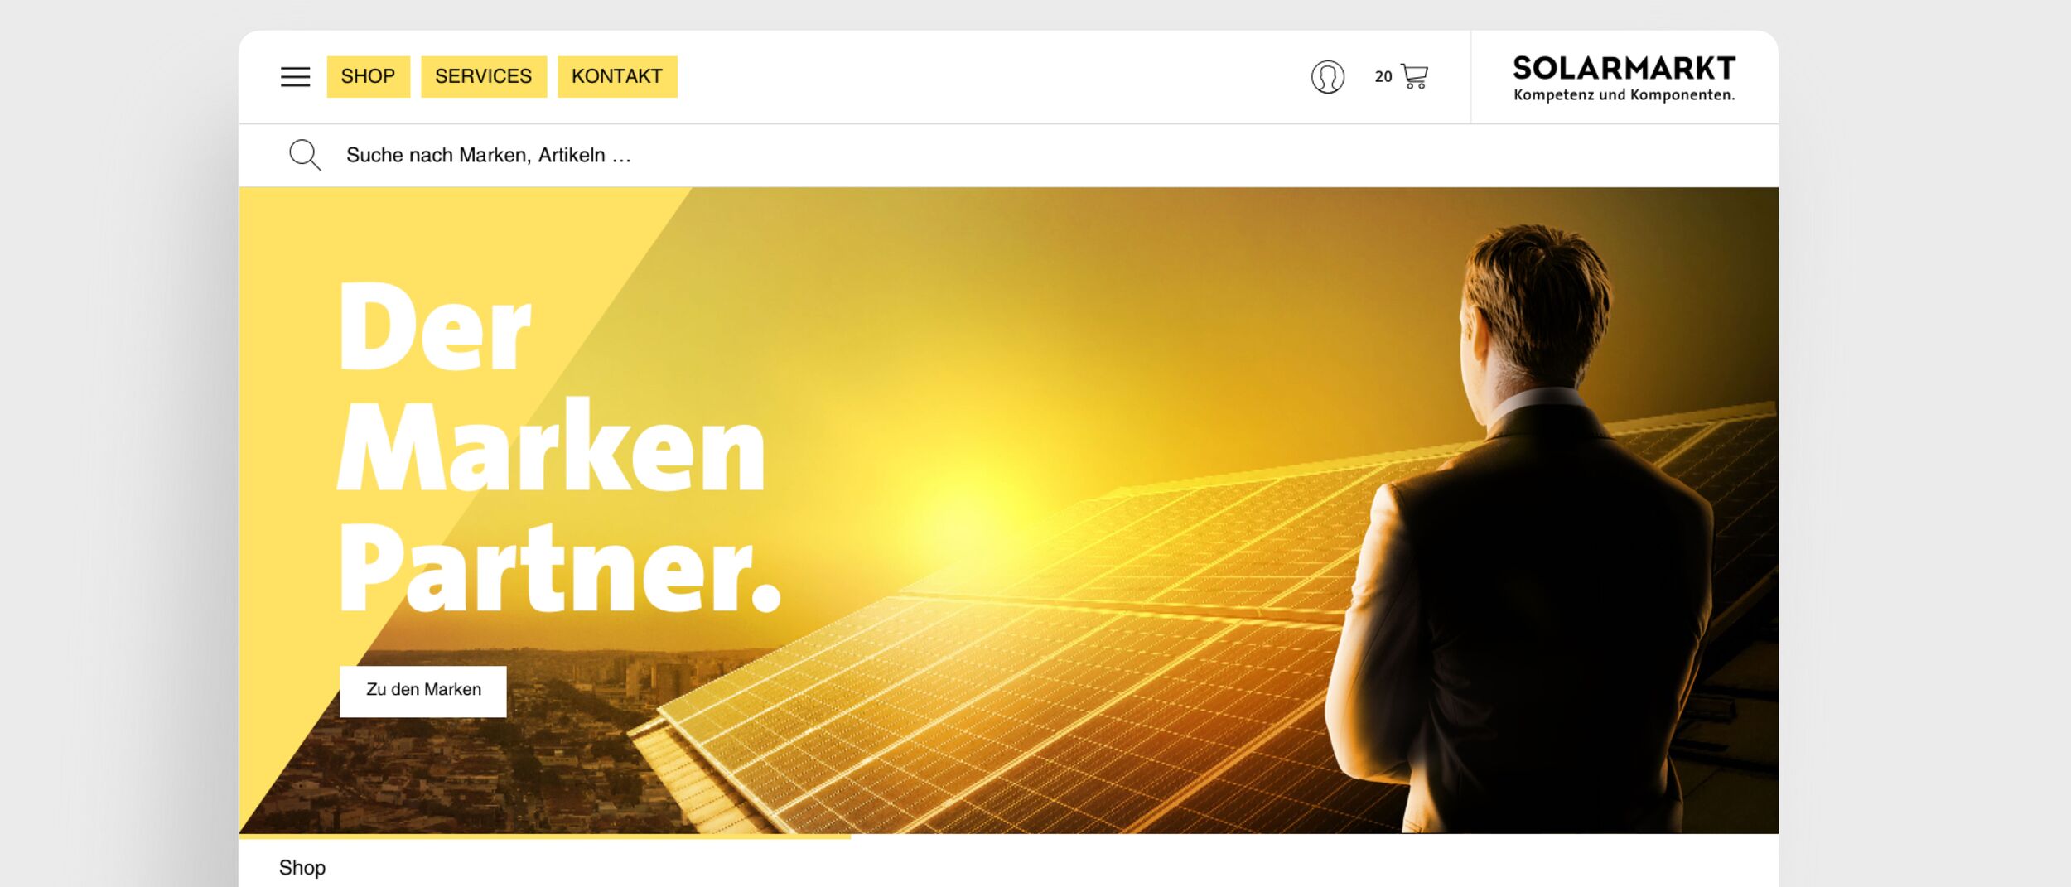Image resolution: width=2071 pixels, height=887 pixels.
Task: Go to the SHOP menu item
Action: pyautogui.click(x=368, y=76)
